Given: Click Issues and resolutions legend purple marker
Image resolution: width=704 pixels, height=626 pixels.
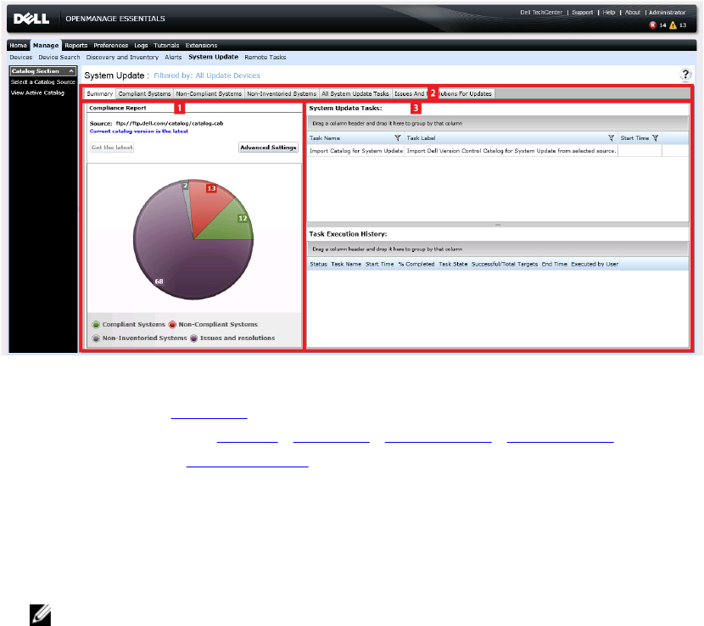Looking at the screenshot, I should pos(193,338).
